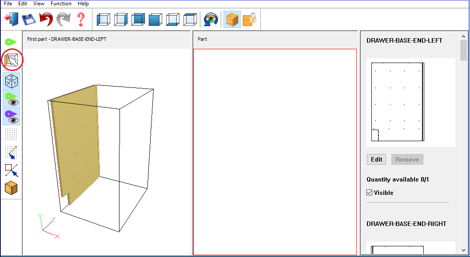Image resolution: width=470 pixels, height=257 pixels.
Task: Select the back-face cube view
Action: click(138, 20)
